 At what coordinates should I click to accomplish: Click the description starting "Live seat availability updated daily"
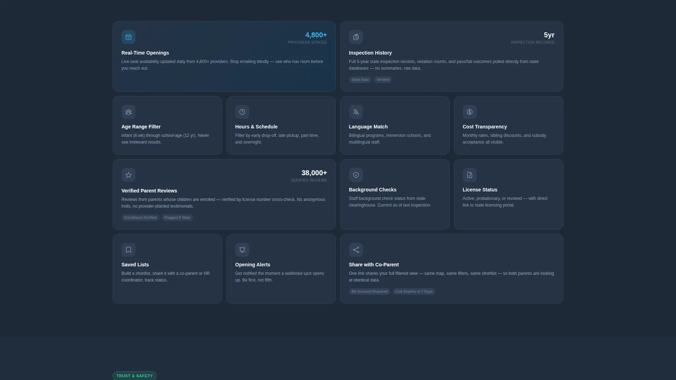224,65
